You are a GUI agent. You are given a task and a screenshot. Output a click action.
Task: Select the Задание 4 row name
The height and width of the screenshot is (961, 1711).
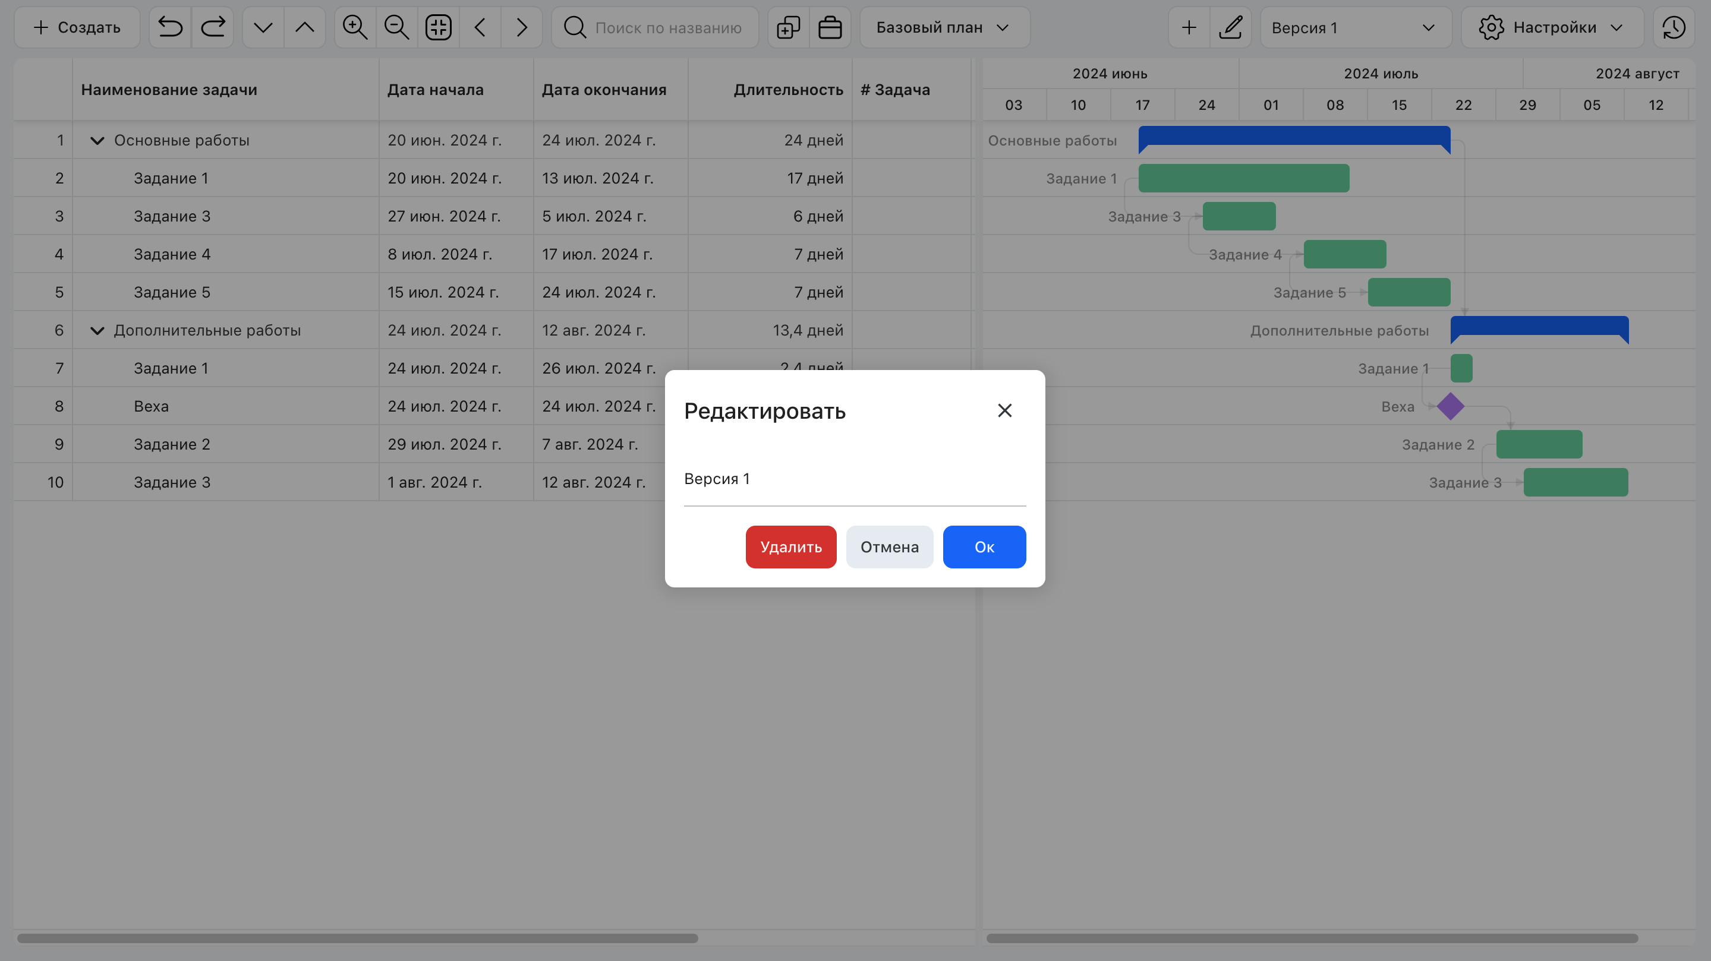point(172,254)
